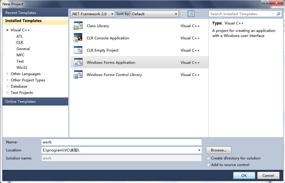Open the Recent Templates section
This screenshot has height=183, width=285.
35,13
